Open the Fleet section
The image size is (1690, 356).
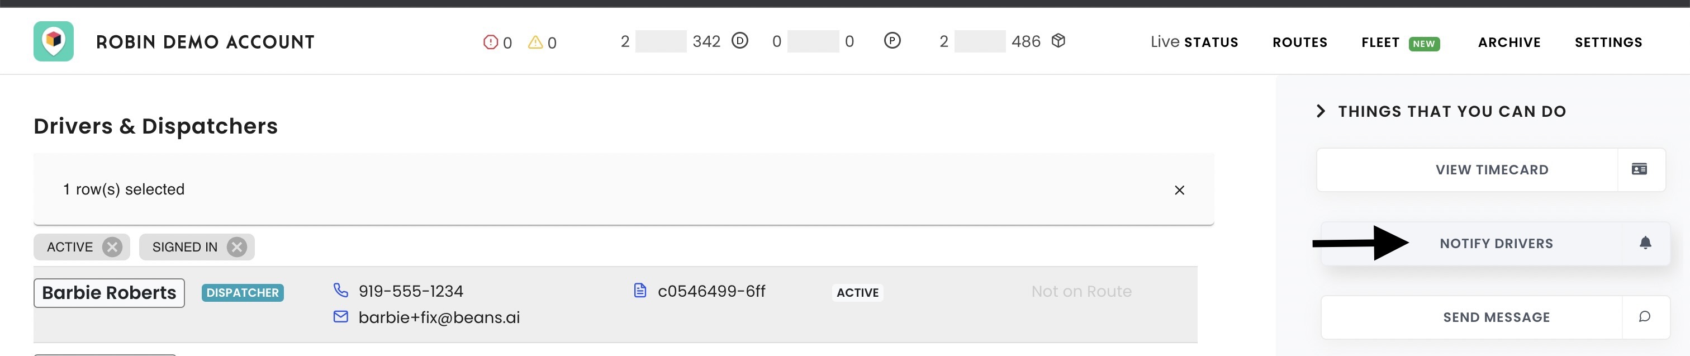pyautogui.click(x=1380, y=42)
